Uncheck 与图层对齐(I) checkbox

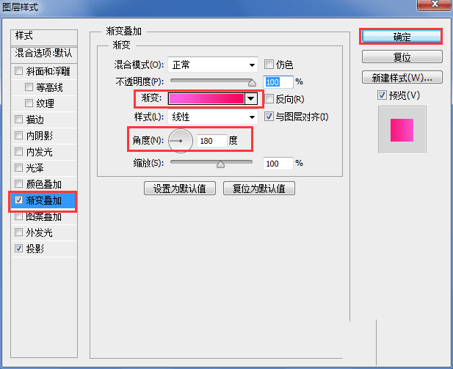(269, 117)
